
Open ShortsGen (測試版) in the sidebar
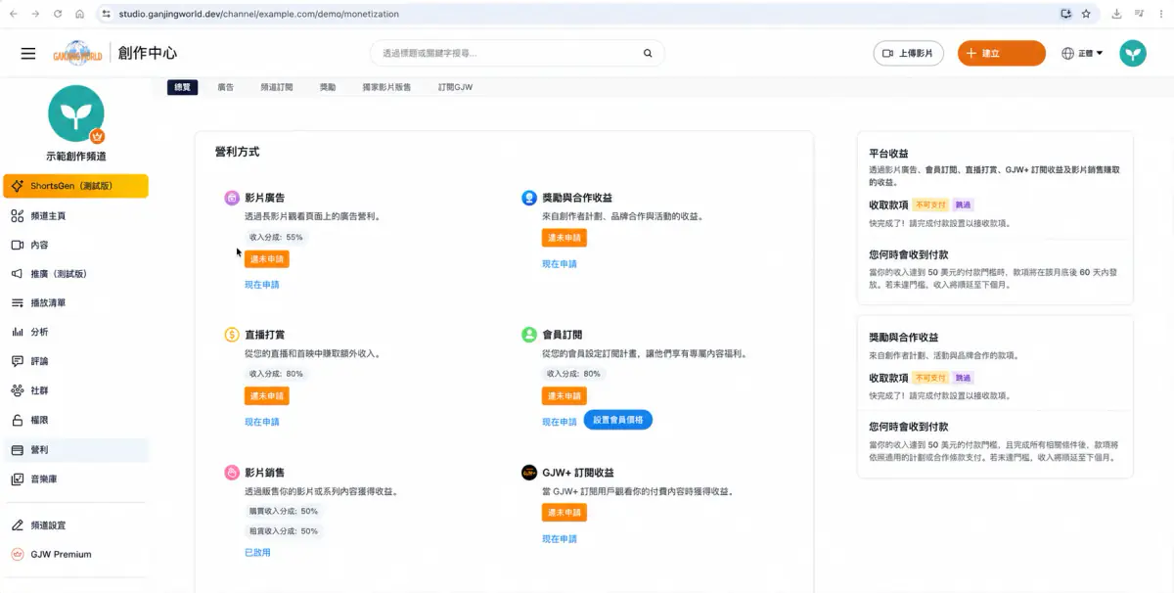pos(75,186)
